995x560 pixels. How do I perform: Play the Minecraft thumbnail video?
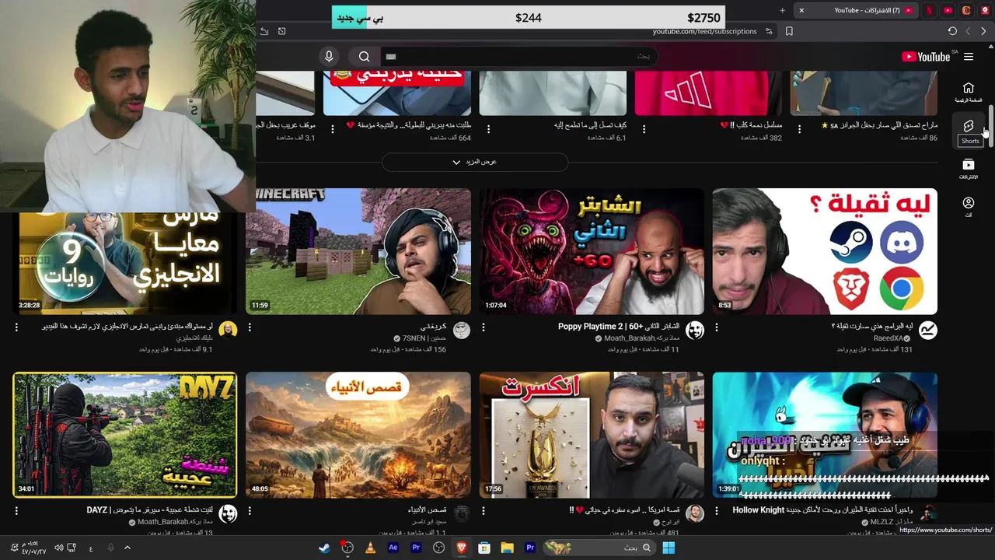pyautogui.click(x=358, y=251)
